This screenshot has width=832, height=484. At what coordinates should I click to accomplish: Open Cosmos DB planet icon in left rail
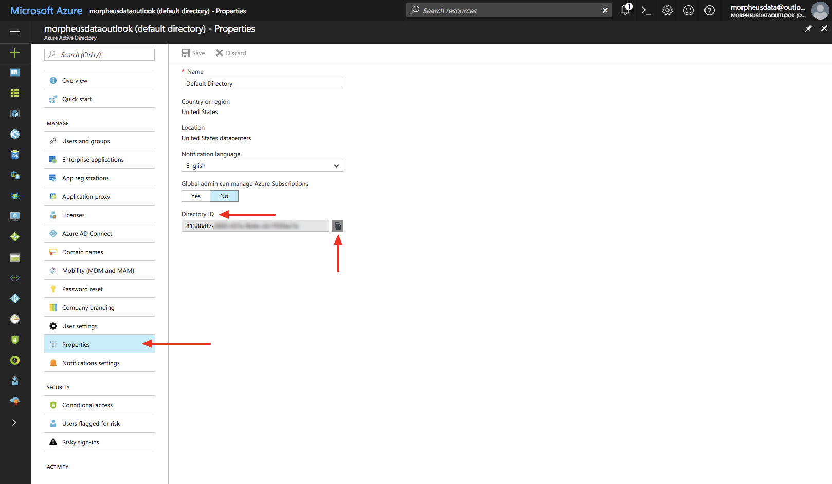click(15, 196)
